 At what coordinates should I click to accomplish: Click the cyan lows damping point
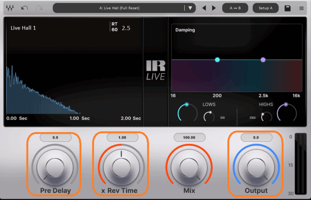(x=217, y=60)
